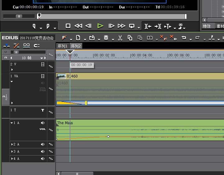This screenshot has width=224, height=175.
Task: Click the Rewind button
Action: point(78,26)
